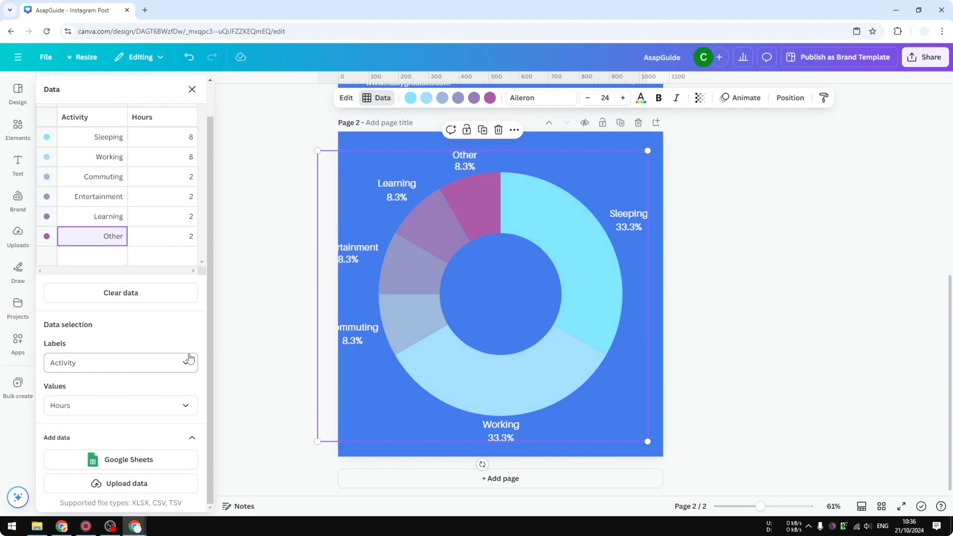This screenshot has width=953, height=536.
Task: Duplicate the selected chart
Action: pyautogui.click(x=482, y=130)
